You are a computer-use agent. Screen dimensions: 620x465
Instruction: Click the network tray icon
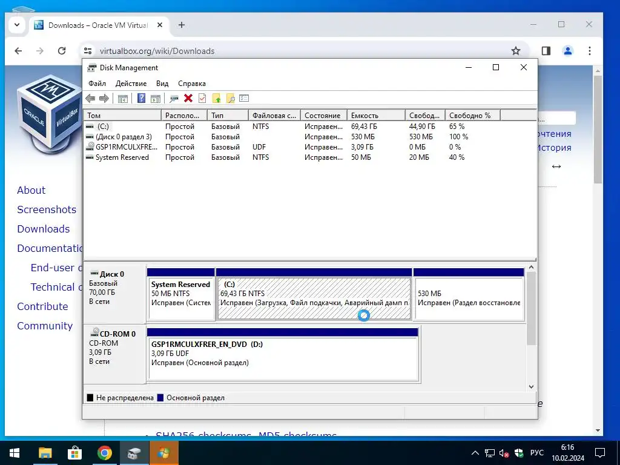pos(489,453)
